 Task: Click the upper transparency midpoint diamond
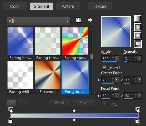[74, 111]
